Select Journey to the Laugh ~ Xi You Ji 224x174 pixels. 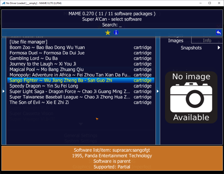(x=81, y=64)
